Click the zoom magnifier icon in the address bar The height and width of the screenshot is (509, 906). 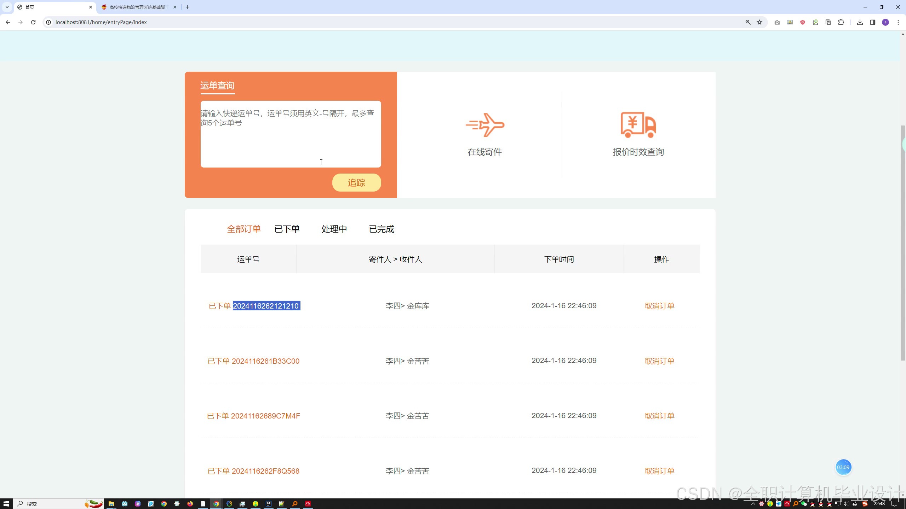pos(748,22)
